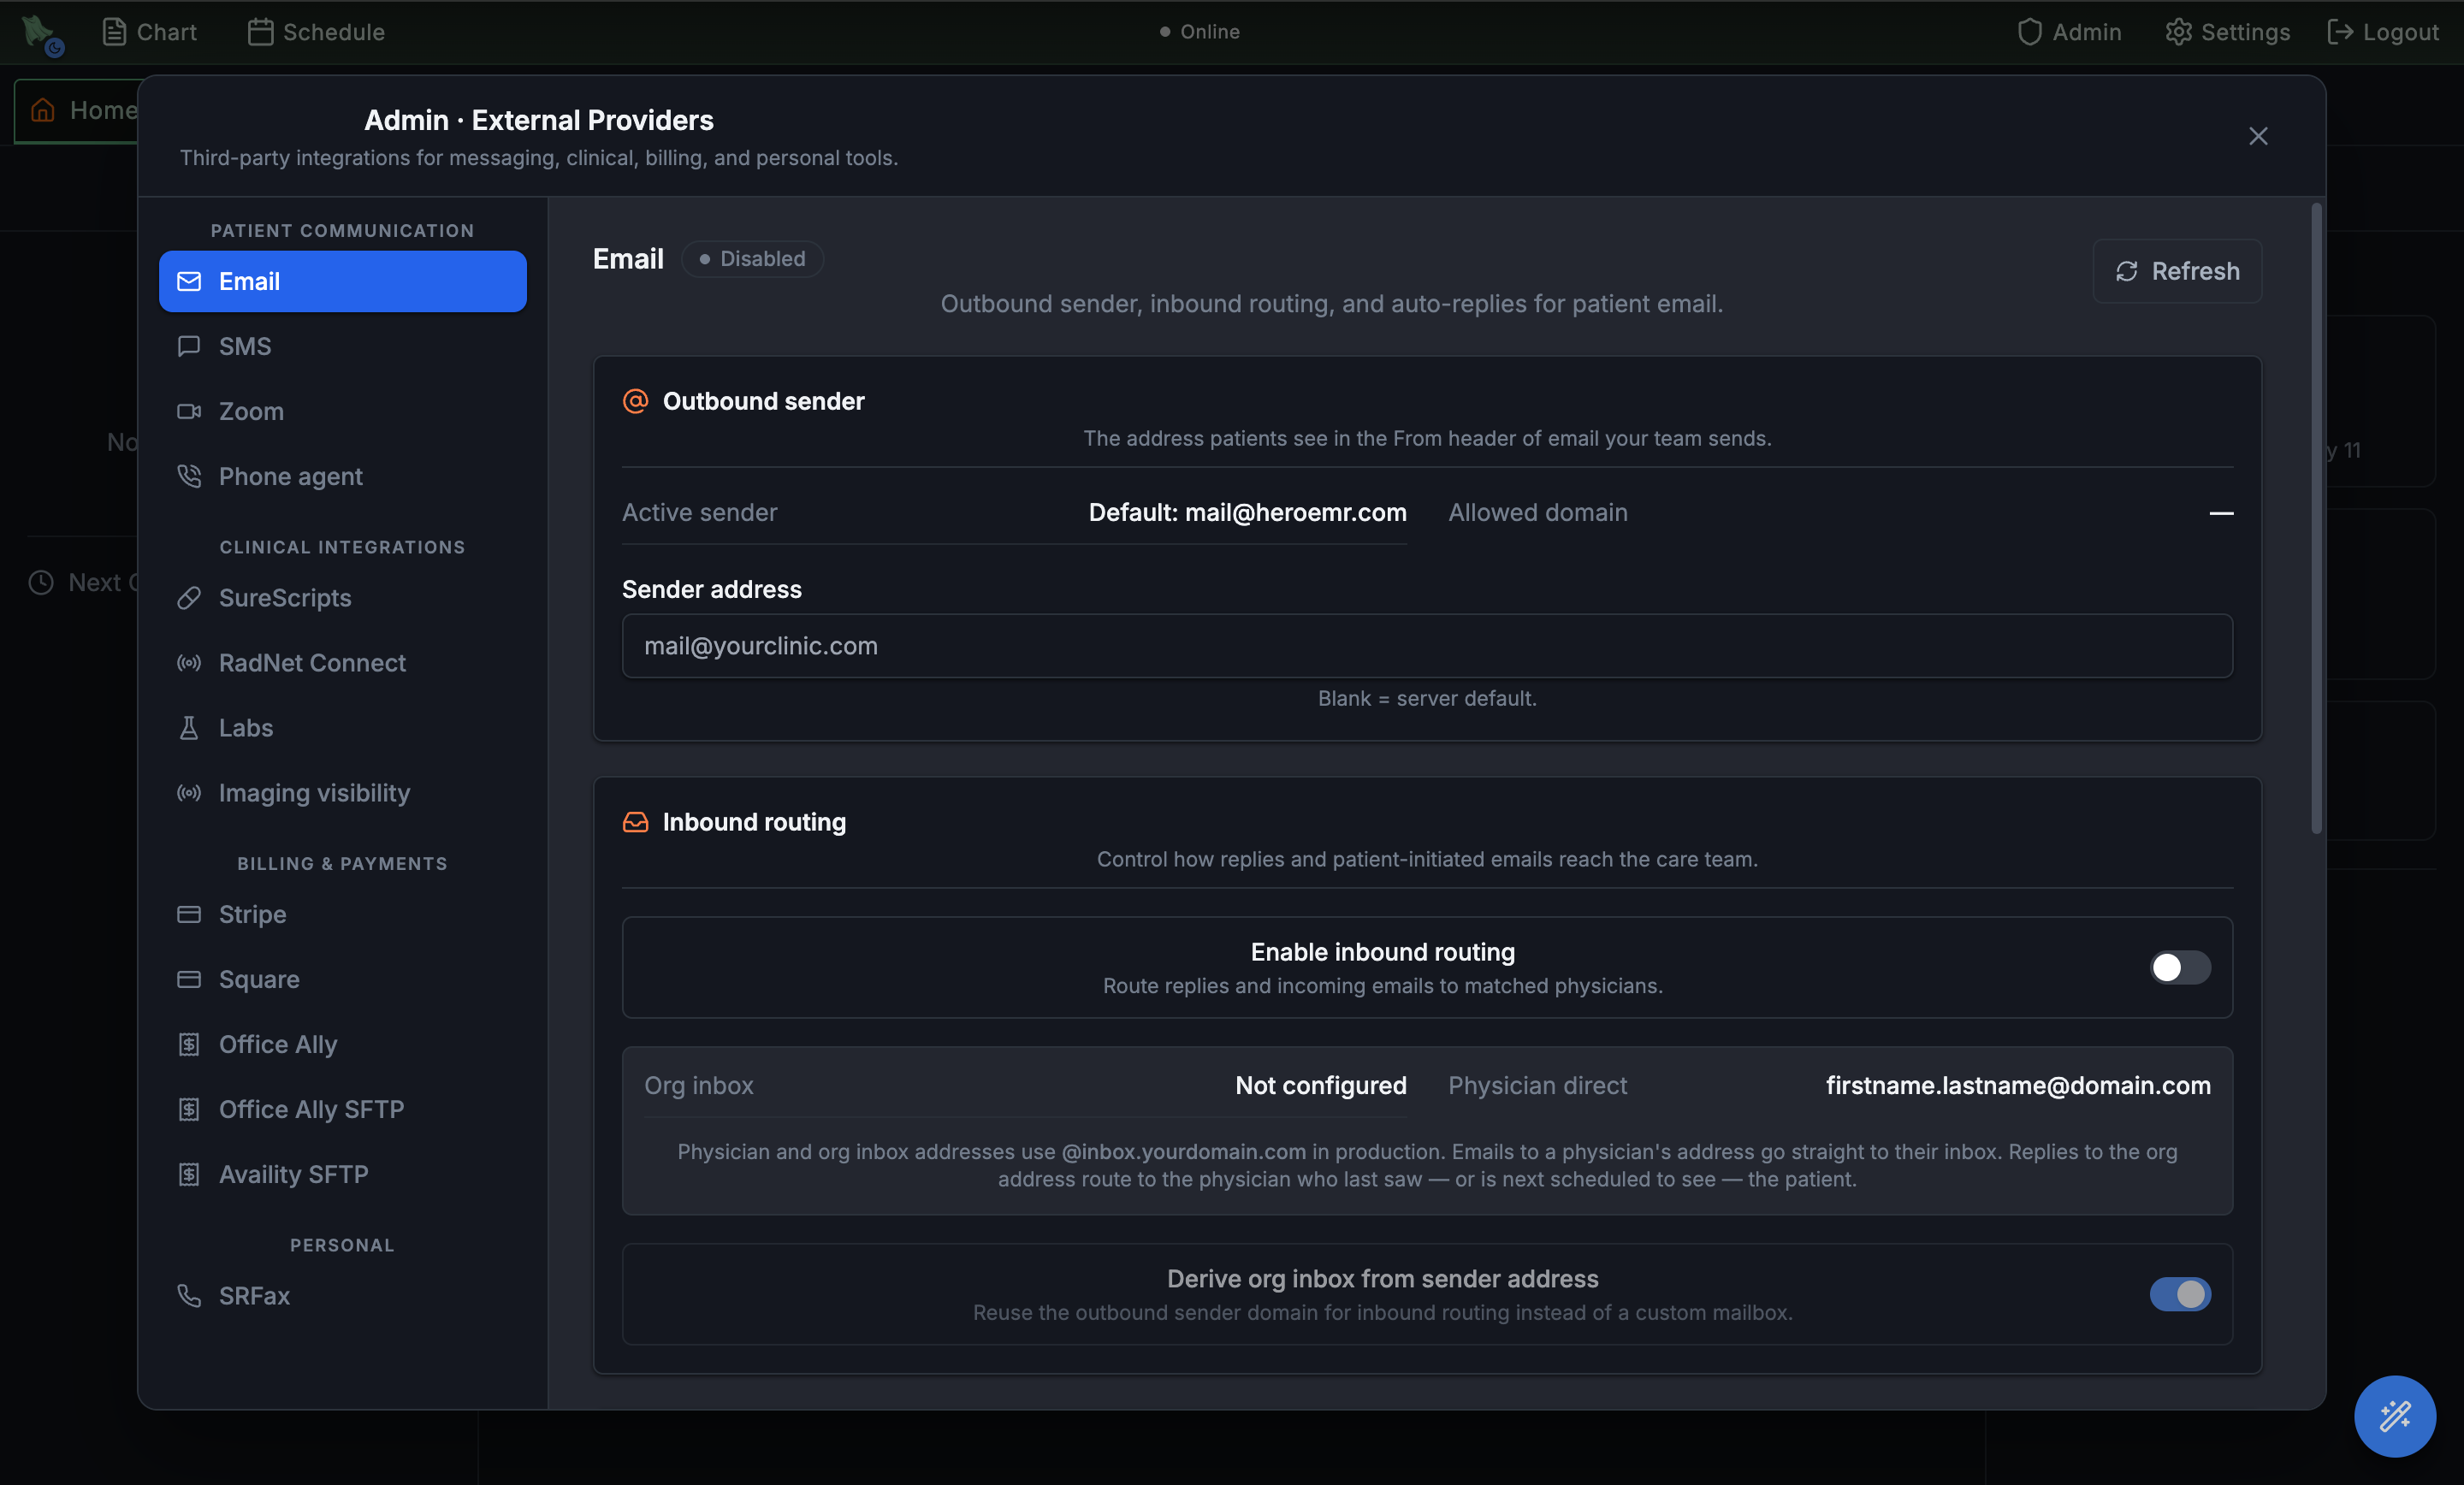Click the RadNet Connect broadcast icon
The width and height of the screenshot is (2464, 1485).
click(x=189, y=663)
